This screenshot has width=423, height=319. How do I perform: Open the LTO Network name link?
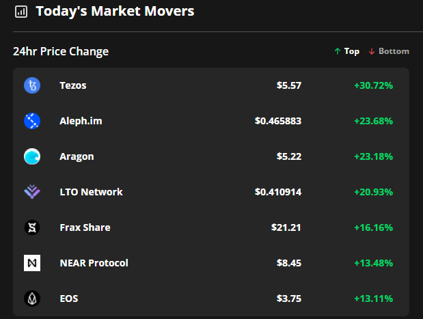pyautogui.click(x=91, y=192)
